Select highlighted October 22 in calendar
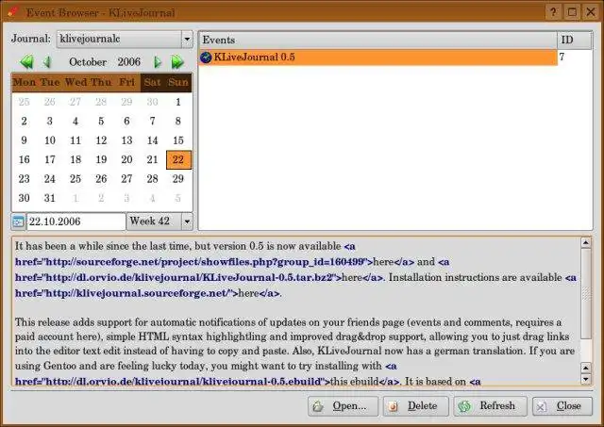Viewport: 604px width, 427px height. coord(178,159)
